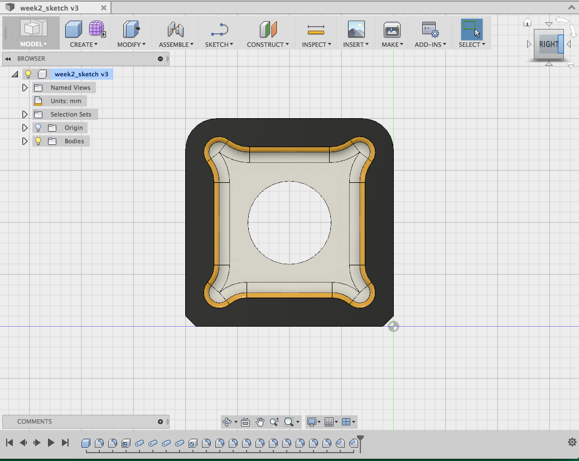The height and width of the screenshot is (461, 579).
Task: Click the Insert image icon
Action: pos(356,29)
